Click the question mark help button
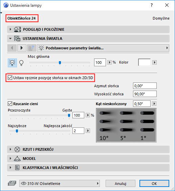This screenshot has height=191, width=175. (x=152, y=5)
